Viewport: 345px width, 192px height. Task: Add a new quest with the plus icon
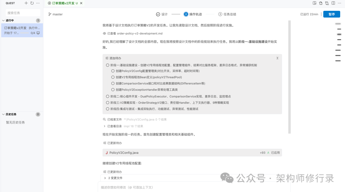[x=26, y=3]
